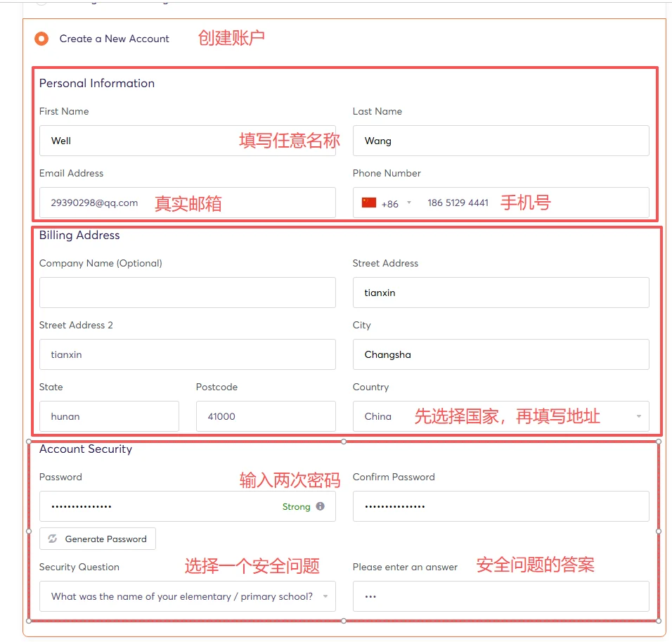
Task: Open the Country dropdown showing China
Action: point(500,416)
